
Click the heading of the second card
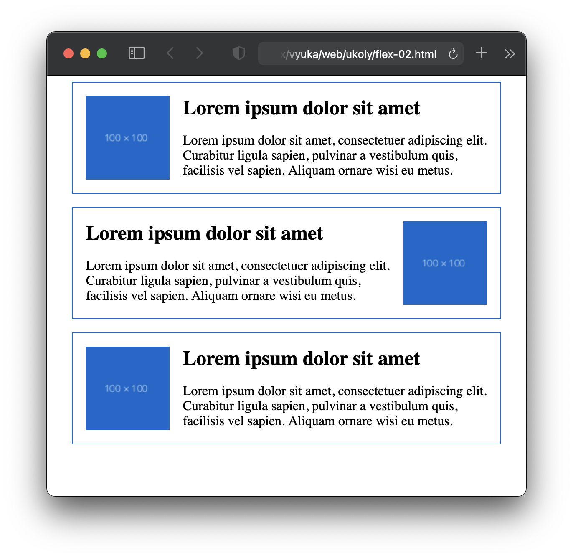204,233
